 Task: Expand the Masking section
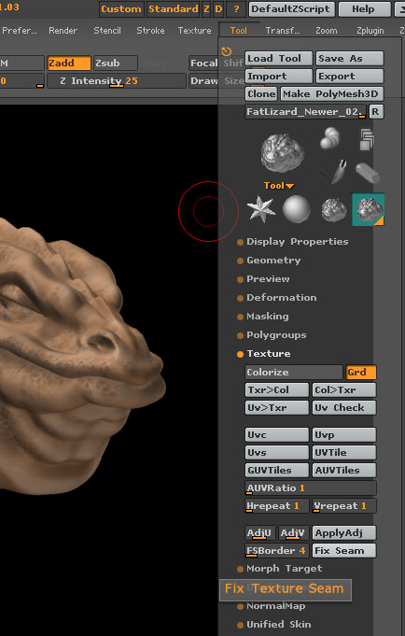[268, 317]
